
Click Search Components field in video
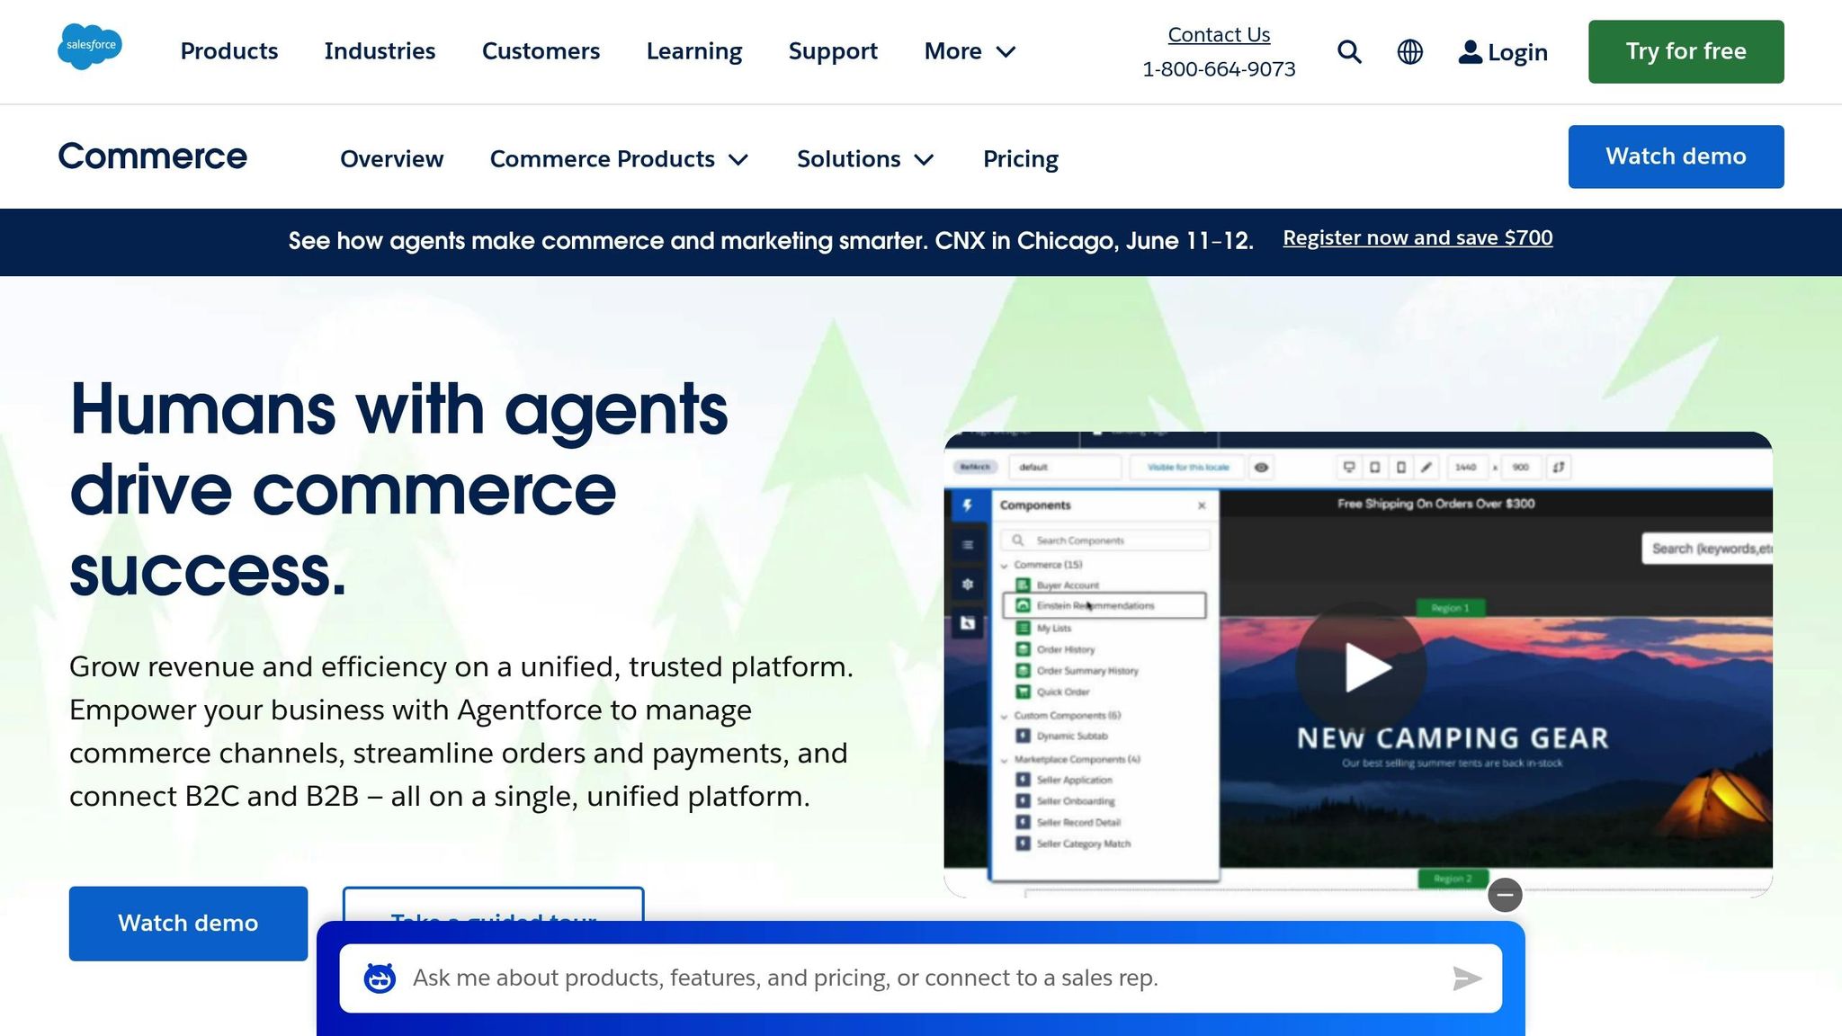1105,540
